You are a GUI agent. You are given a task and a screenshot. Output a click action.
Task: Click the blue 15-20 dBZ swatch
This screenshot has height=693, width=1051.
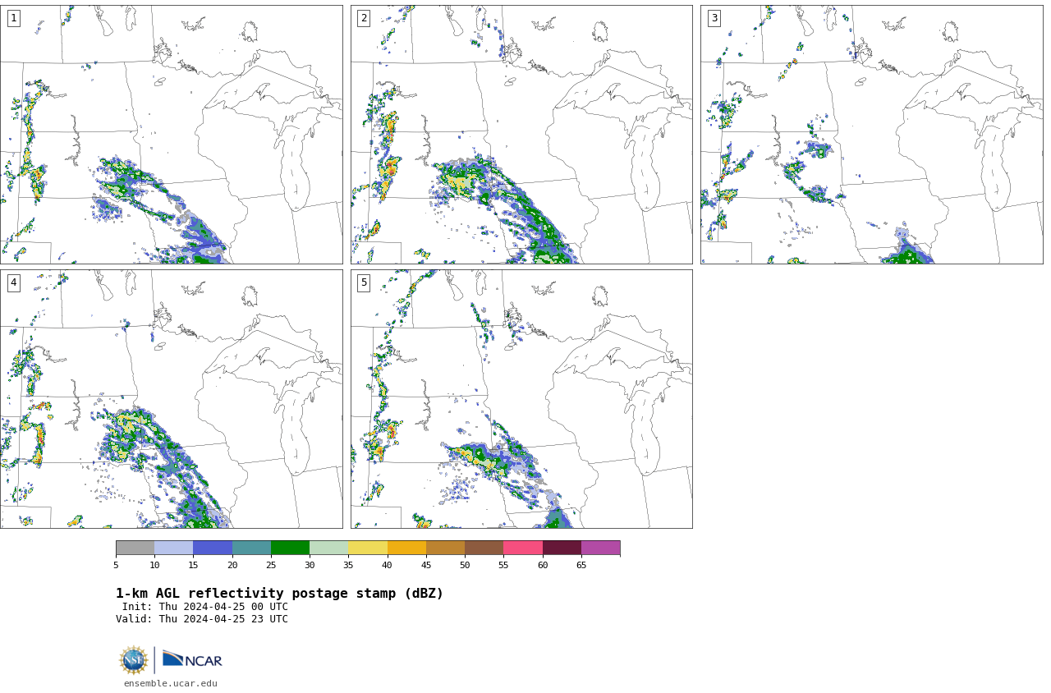[213, 548]
